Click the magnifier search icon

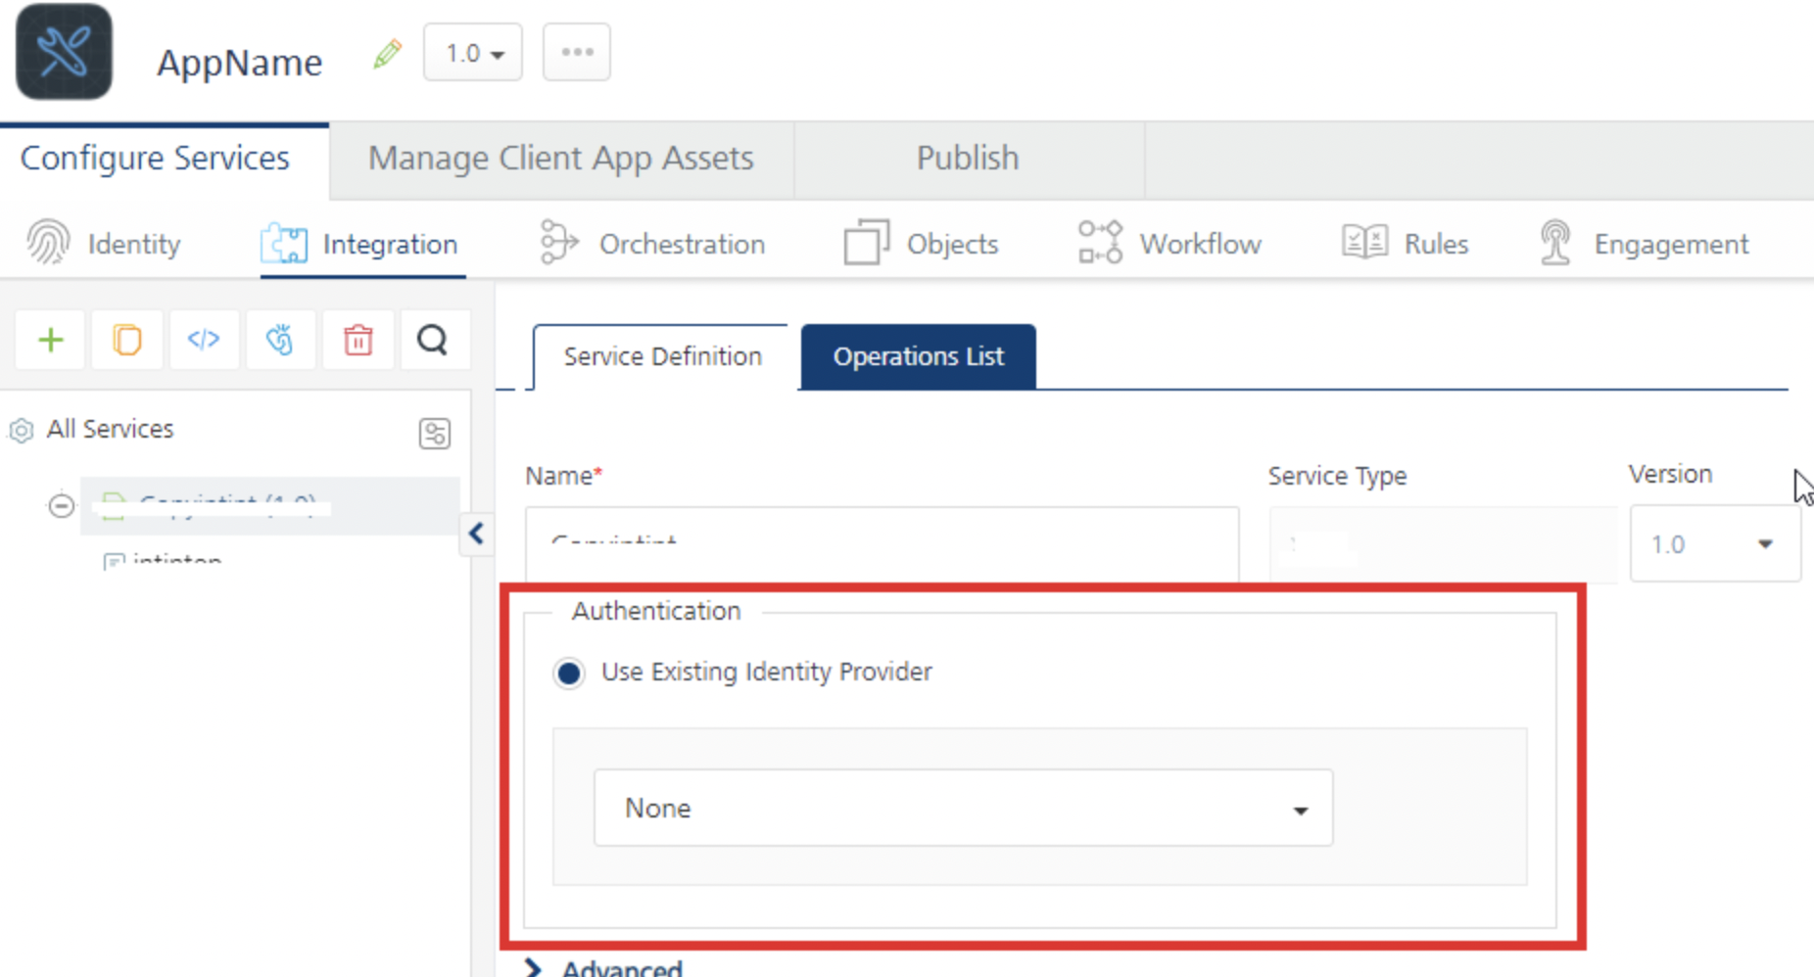point(433,340)
